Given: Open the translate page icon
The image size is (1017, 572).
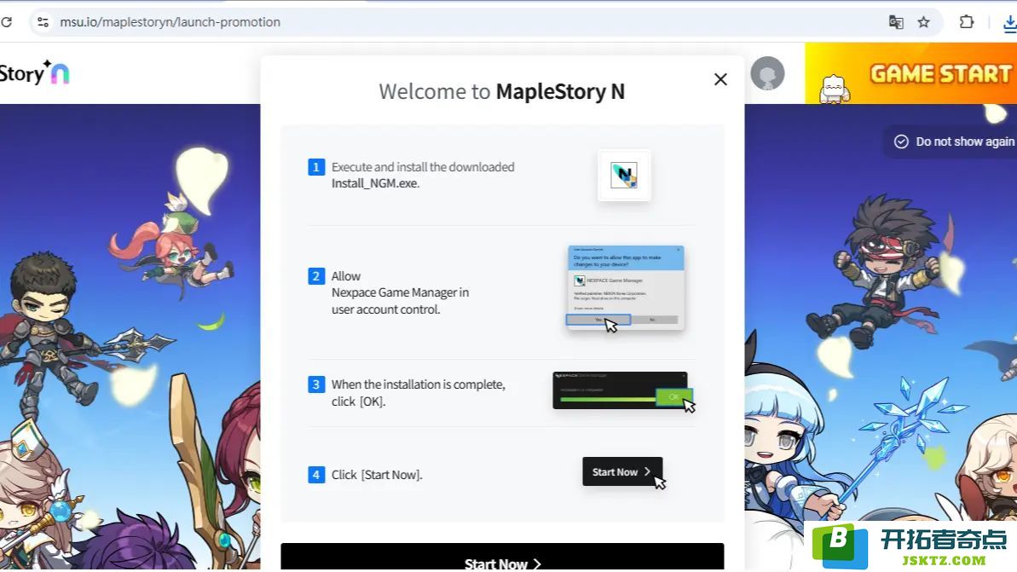Looking at the screenshot, I should click(x=896, y=22).
